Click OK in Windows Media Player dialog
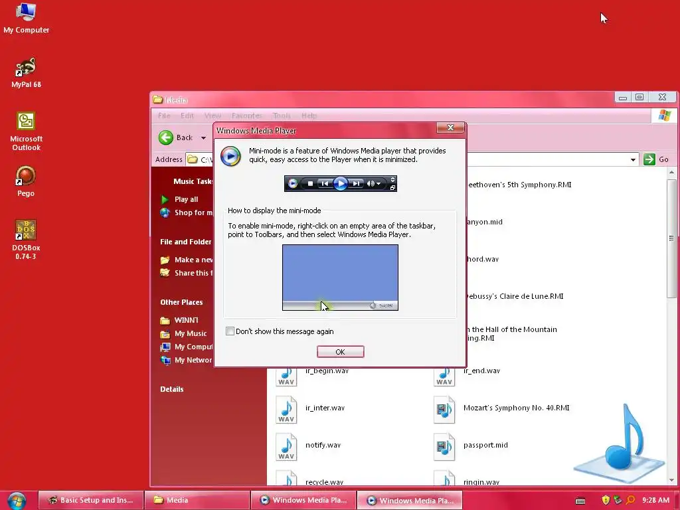 [x=341, y=352]
